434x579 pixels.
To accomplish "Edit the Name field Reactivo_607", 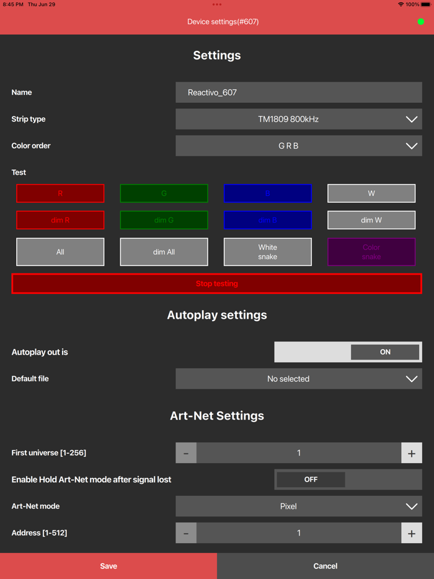I will (x=299, y=92).
